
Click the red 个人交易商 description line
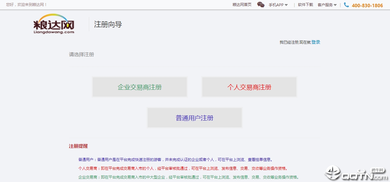[x=183, y=168]
